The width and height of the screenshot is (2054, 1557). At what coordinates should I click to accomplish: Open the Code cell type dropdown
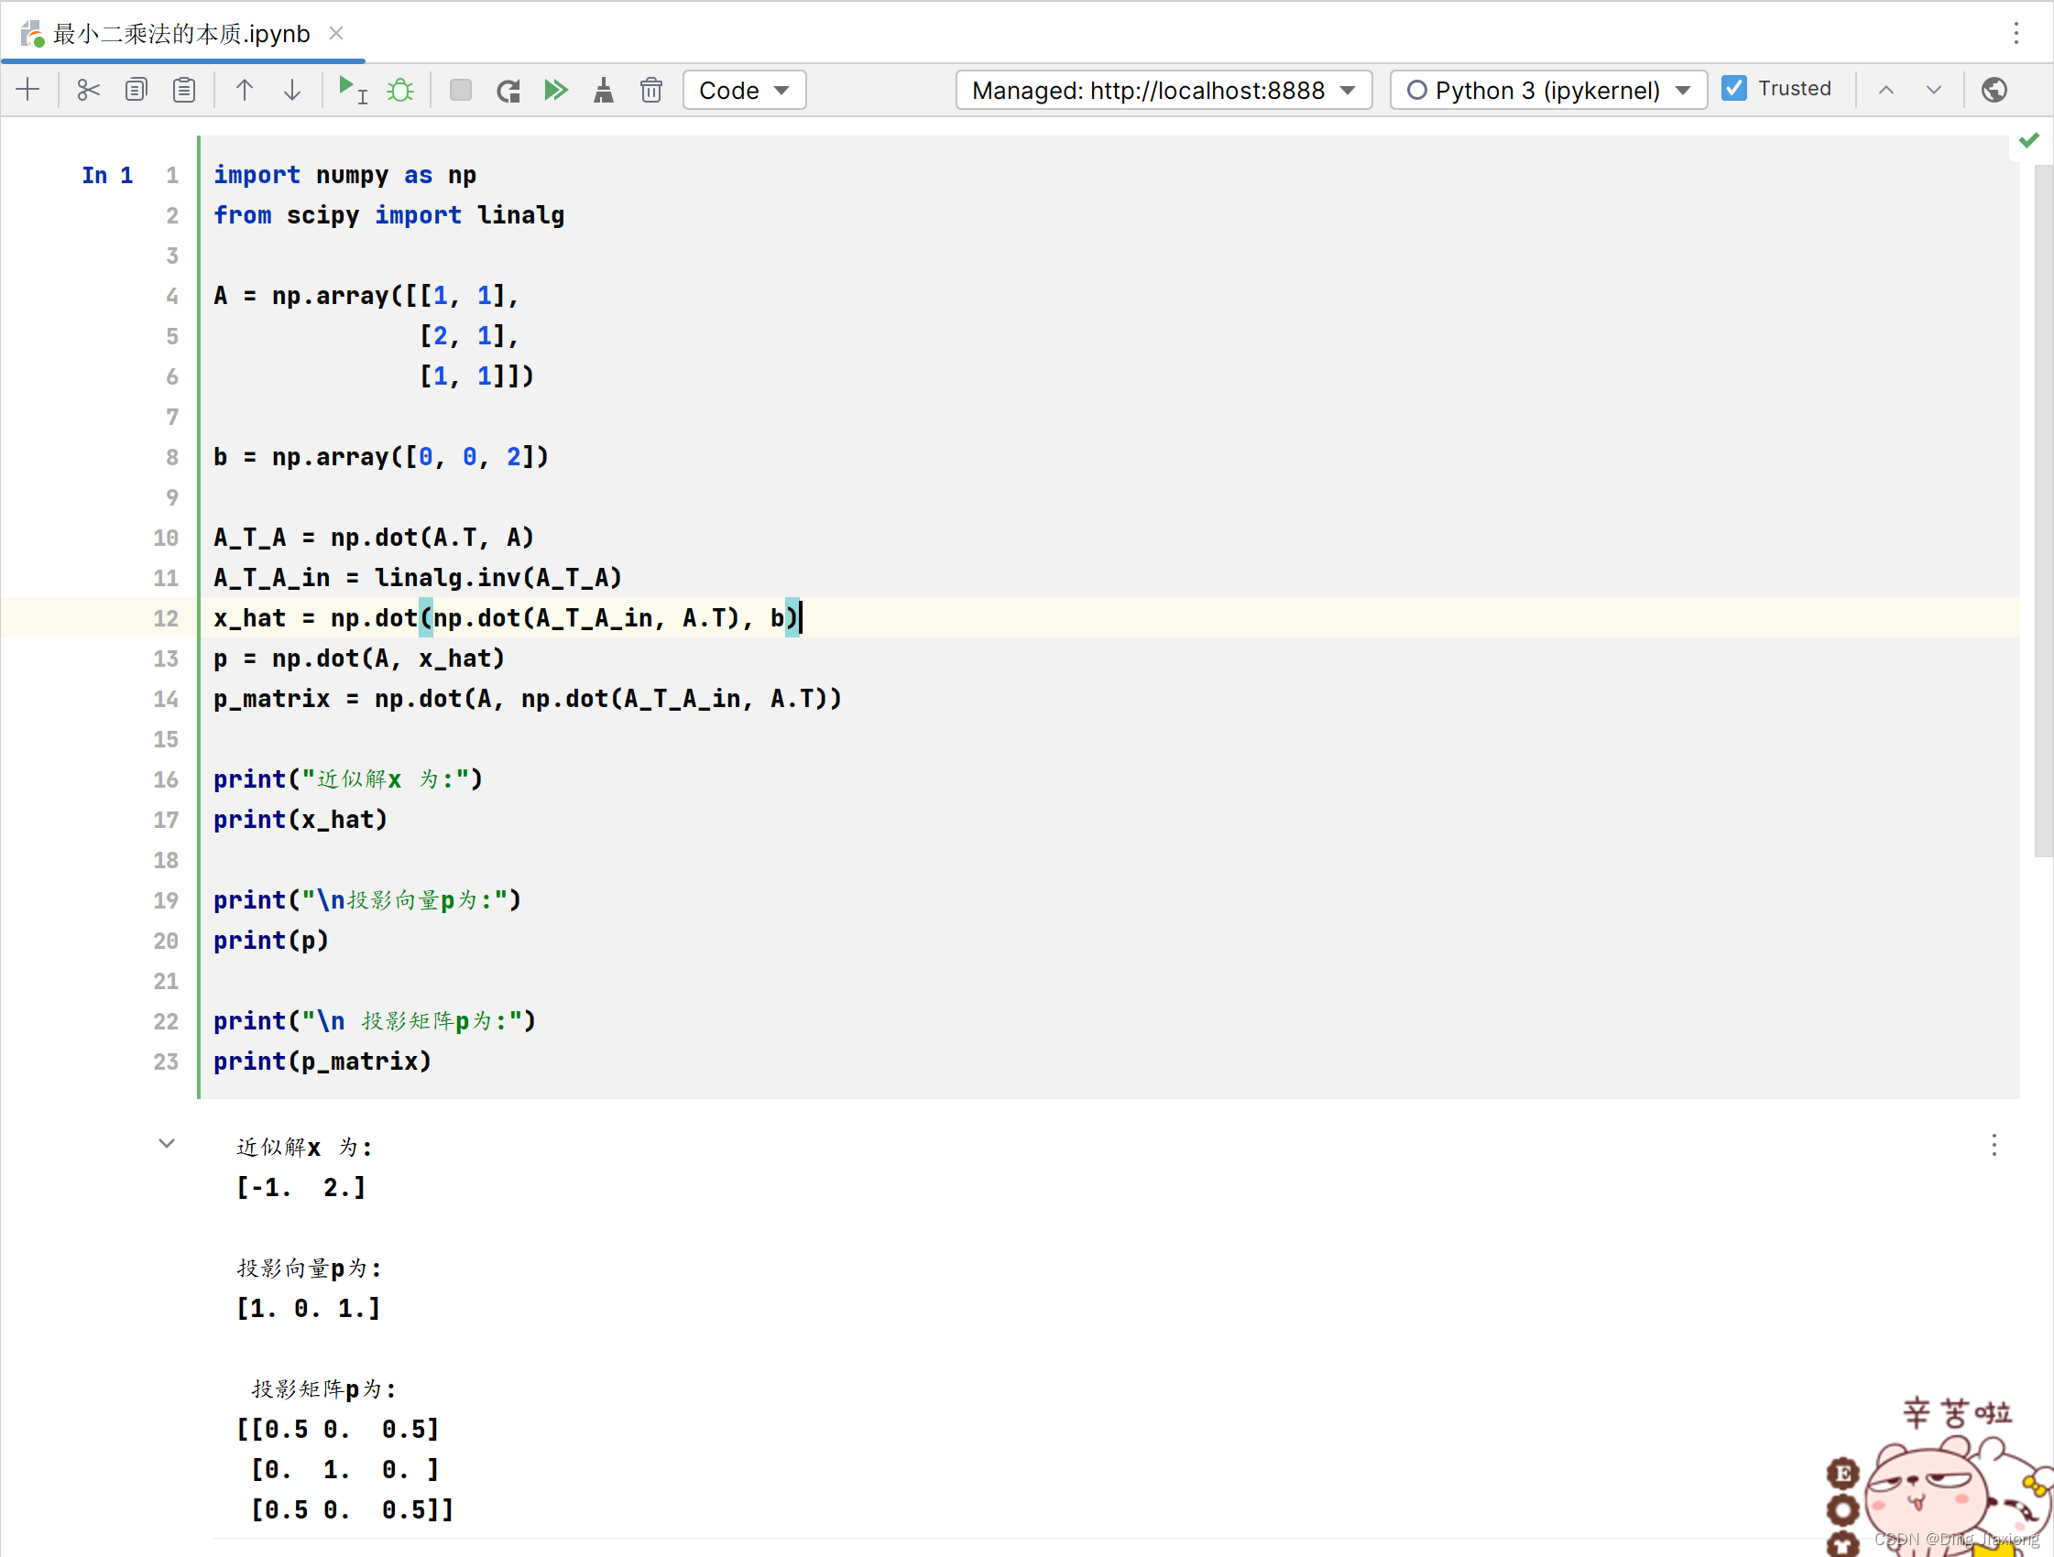click(742, 90)
